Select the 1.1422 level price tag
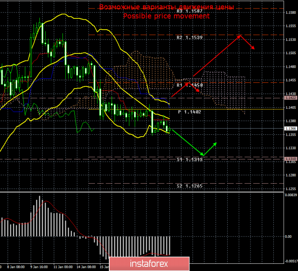The width and height of the screenshot is (298, 271). point(291,98)
